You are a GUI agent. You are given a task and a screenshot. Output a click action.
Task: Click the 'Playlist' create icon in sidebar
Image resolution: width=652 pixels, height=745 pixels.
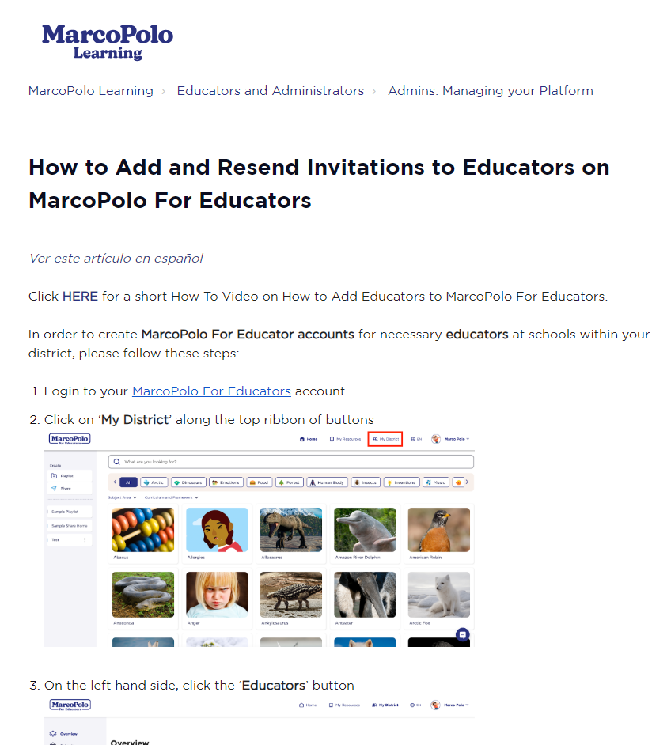[55, 476]
